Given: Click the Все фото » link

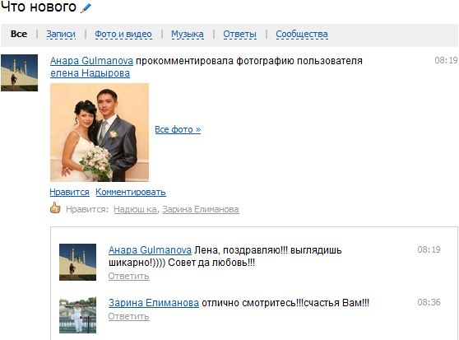Looking at the screenshot, I should [x=178, y=129].
